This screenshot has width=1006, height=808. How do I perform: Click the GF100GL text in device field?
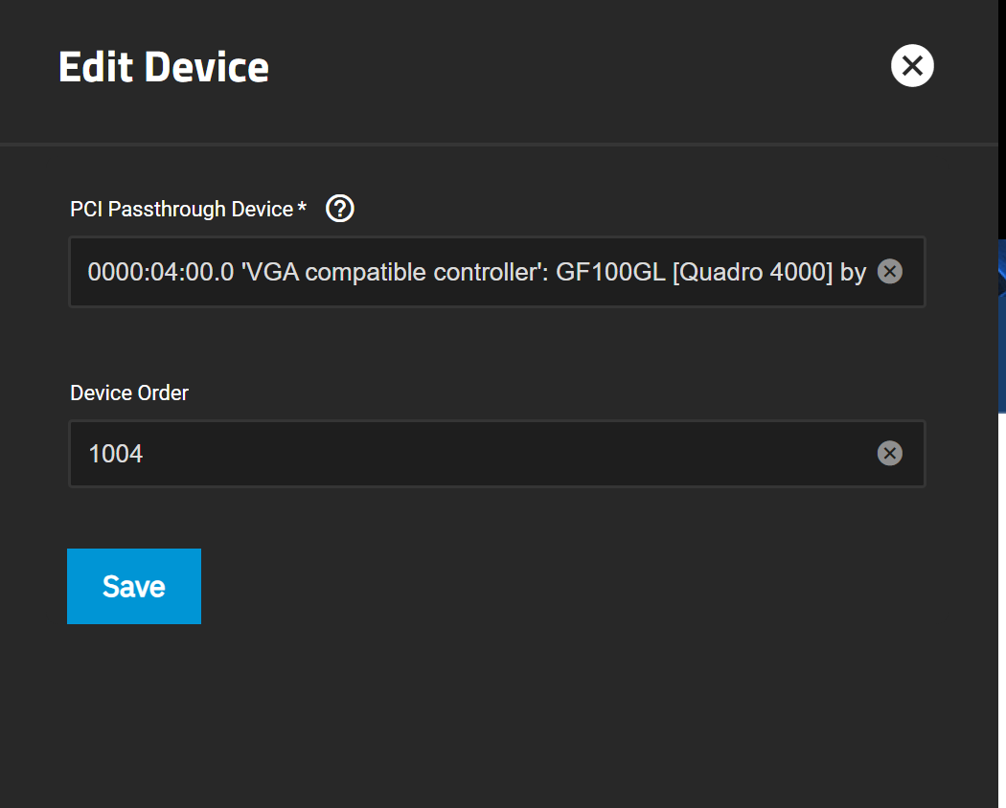tap(610, 272)
